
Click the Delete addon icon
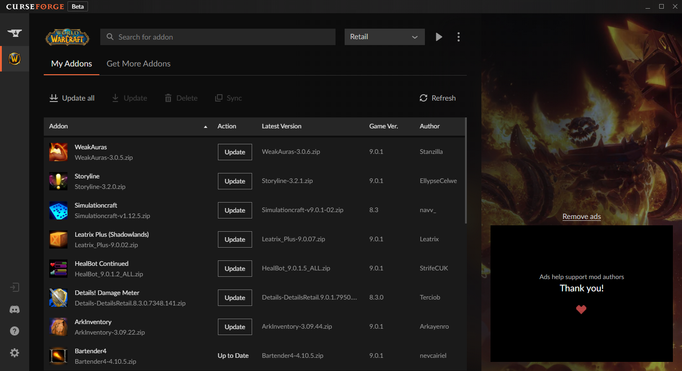(x=181, y=98)
